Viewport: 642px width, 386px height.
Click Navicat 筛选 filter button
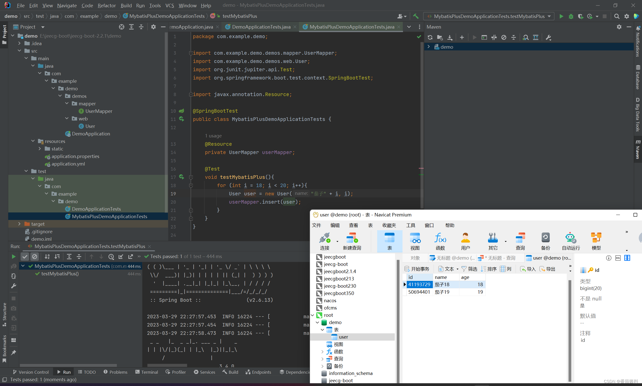point(469,269)
